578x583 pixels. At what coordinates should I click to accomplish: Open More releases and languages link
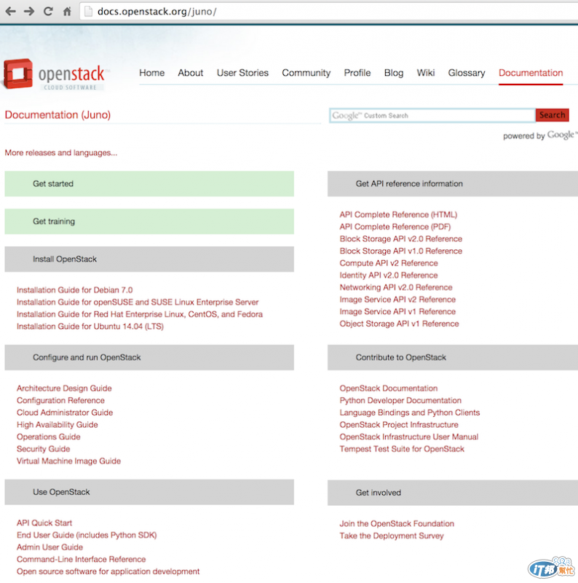click(x=61, y=153)
